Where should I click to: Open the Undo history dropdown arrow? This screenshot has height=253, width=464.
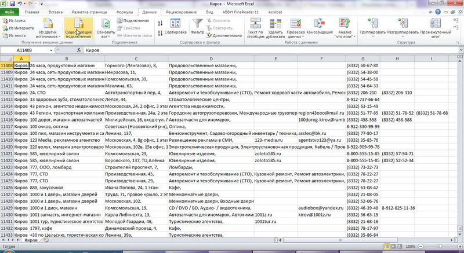tap(25, 4)
